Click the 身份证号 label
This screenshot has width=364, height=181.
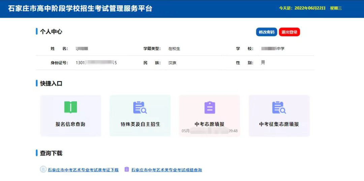(x=59, y=63)
